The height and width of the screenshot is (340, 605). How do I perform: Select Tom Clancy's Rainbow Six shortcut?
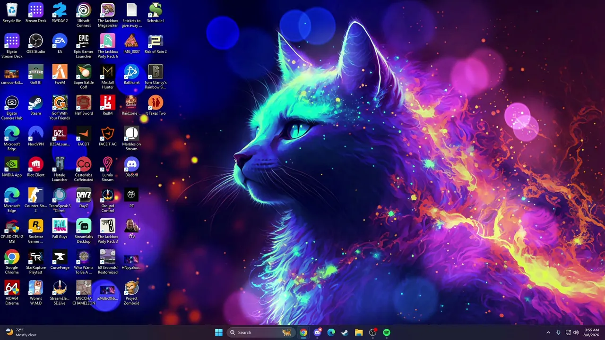156,77
